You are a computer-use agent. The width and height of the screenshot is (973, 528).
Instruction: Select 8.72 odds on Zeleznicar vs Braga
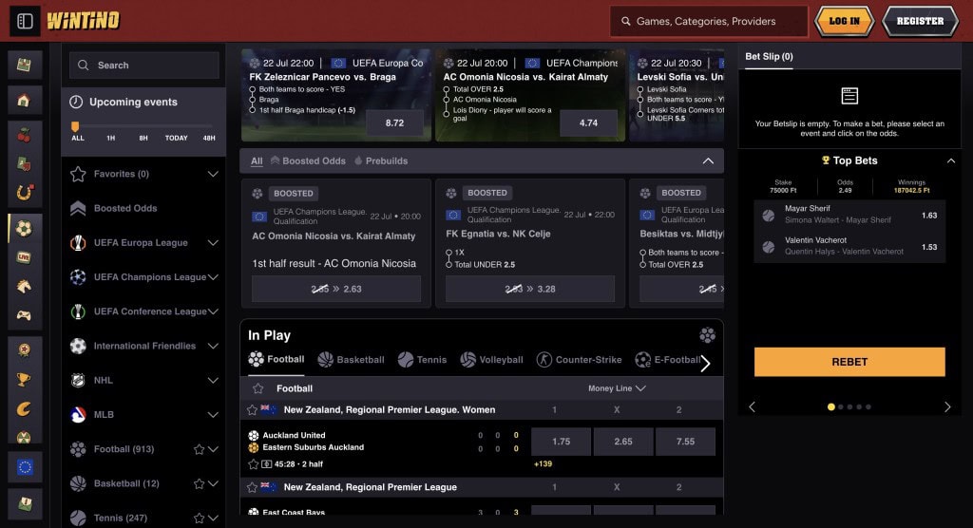(394, 123)
